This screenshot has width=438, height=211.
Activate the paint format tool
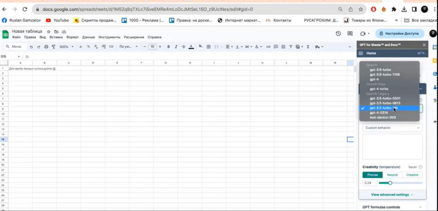tap(53, 47)
